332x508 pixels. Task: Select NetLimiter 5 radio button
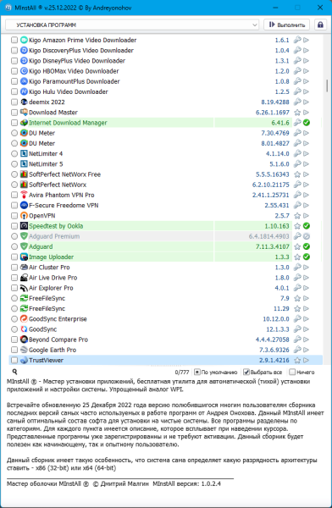14,164
